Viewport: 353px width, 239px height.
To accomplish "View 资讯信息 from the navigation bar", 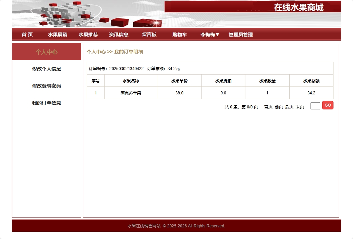I will (118, 34).
